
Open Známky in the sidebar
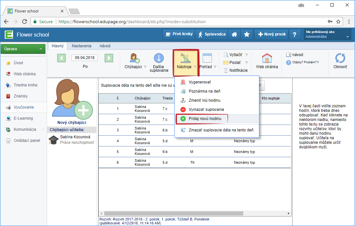23,96
